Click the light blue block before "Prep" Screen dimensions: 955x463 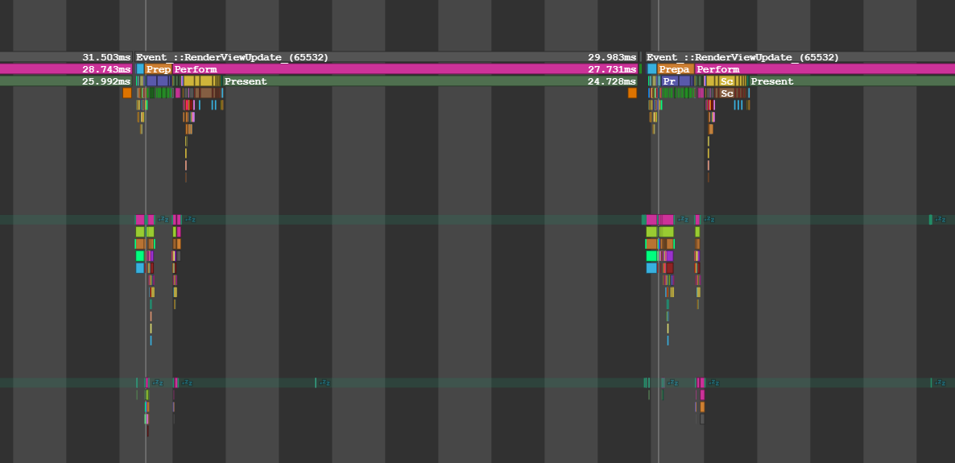141,69
